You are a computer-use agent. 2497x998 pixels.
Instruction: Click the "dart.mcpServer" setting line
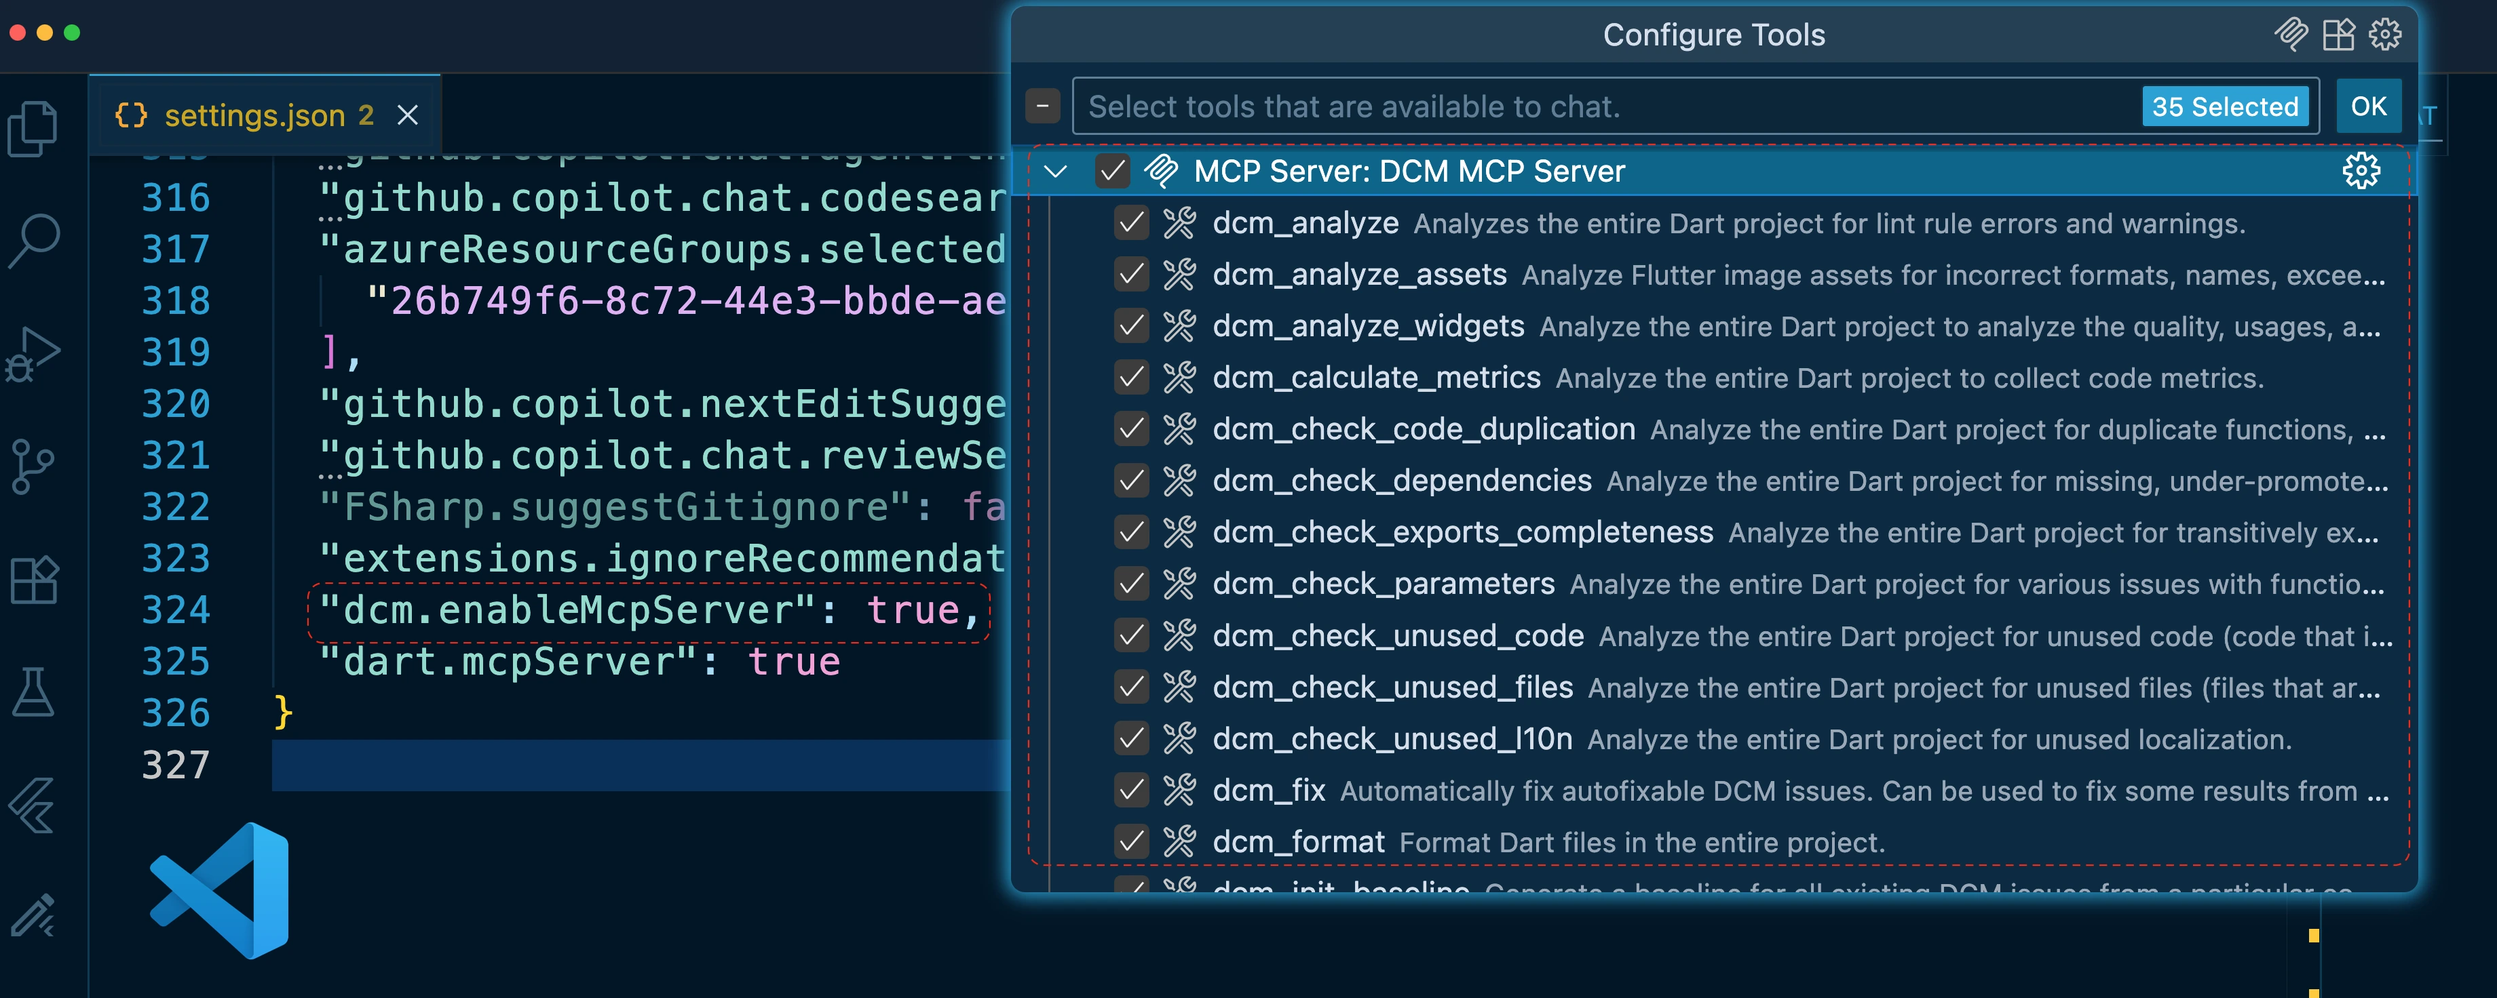tap(579, 662)
